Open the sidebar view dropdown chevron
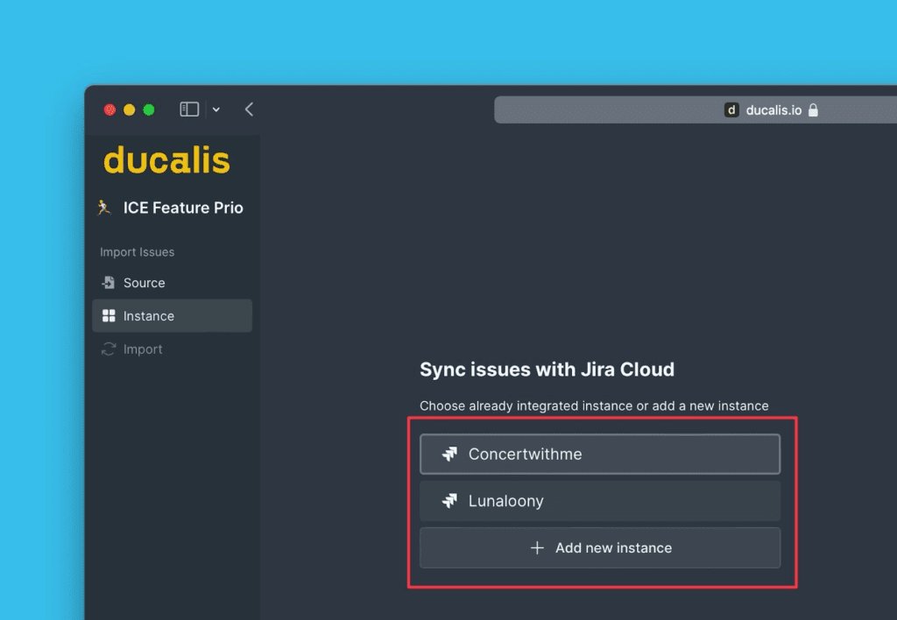 (215, 109)
